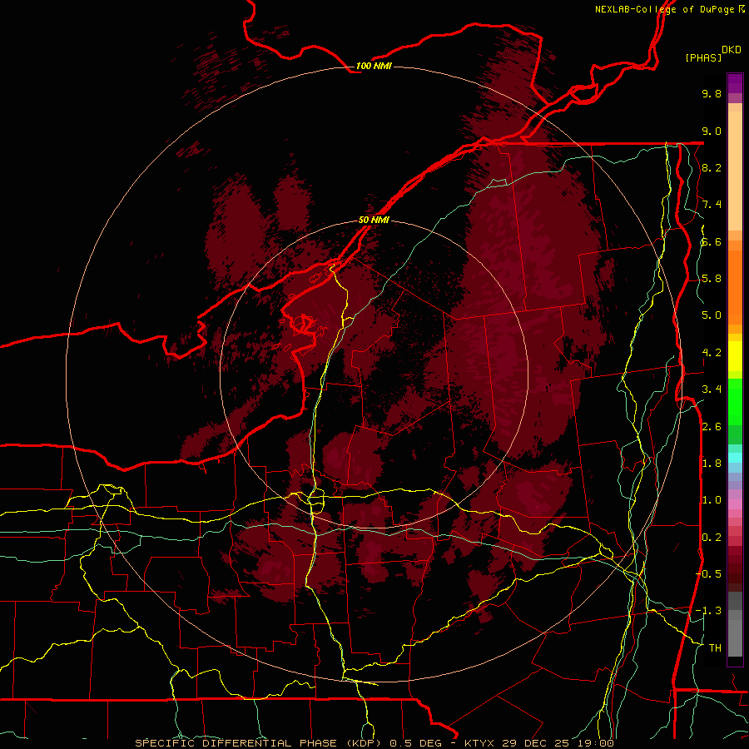Viewport: 749px width, 749px height.
Task: Click the "DKD" legend unit label
Action: click(732, 50)
